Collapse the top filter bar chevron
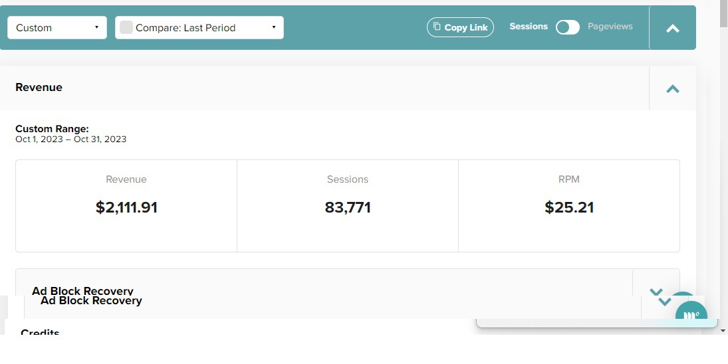728x364 pixels. (x=672, y=29)
